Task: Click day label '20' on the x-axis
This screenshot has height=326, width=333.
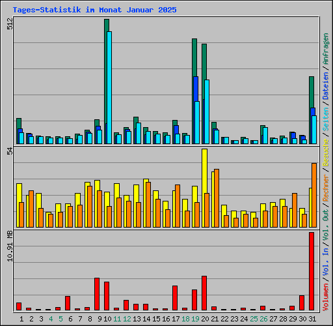Action: coord(205,319)
